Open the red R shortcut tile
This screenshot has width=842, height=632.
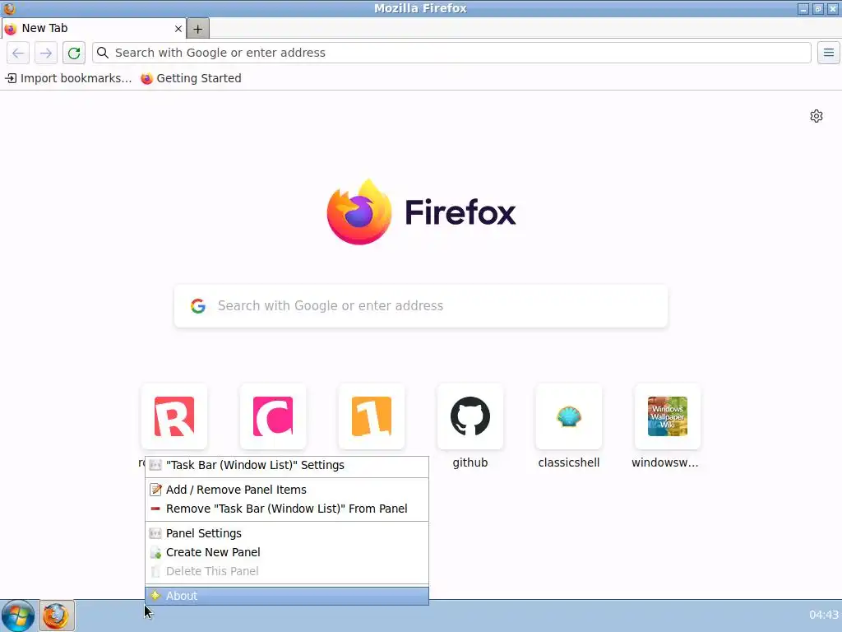[174, 416]
